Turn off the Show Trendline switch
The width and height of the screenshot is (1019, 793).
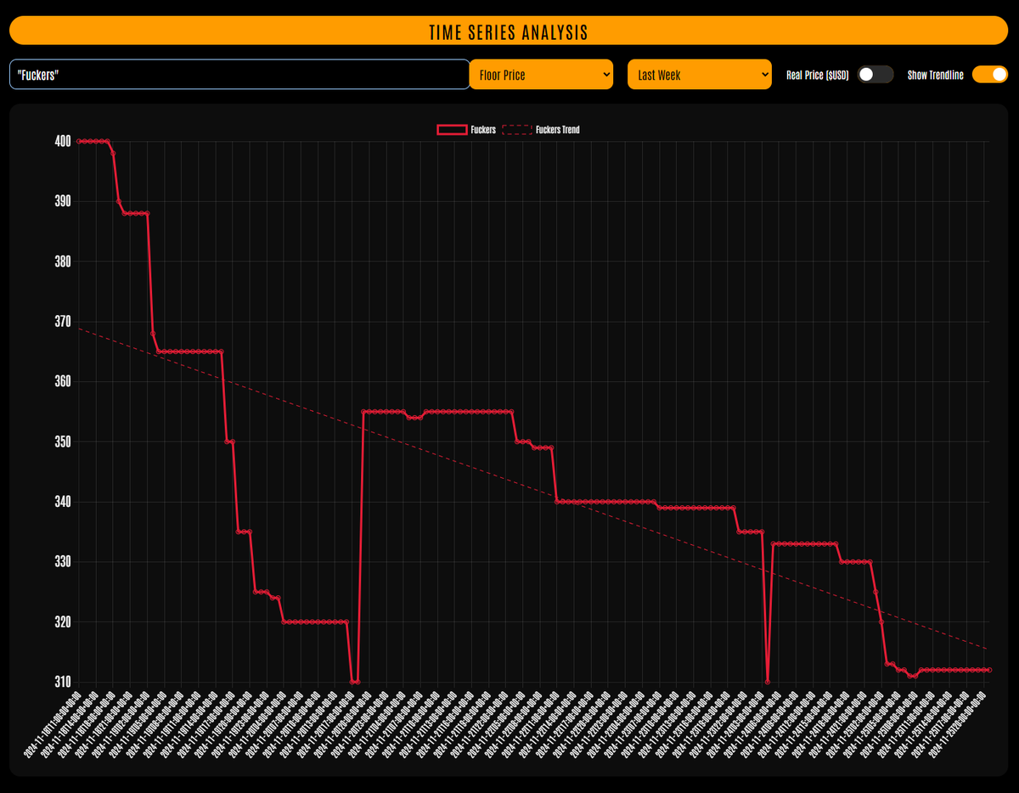[990, 75]
